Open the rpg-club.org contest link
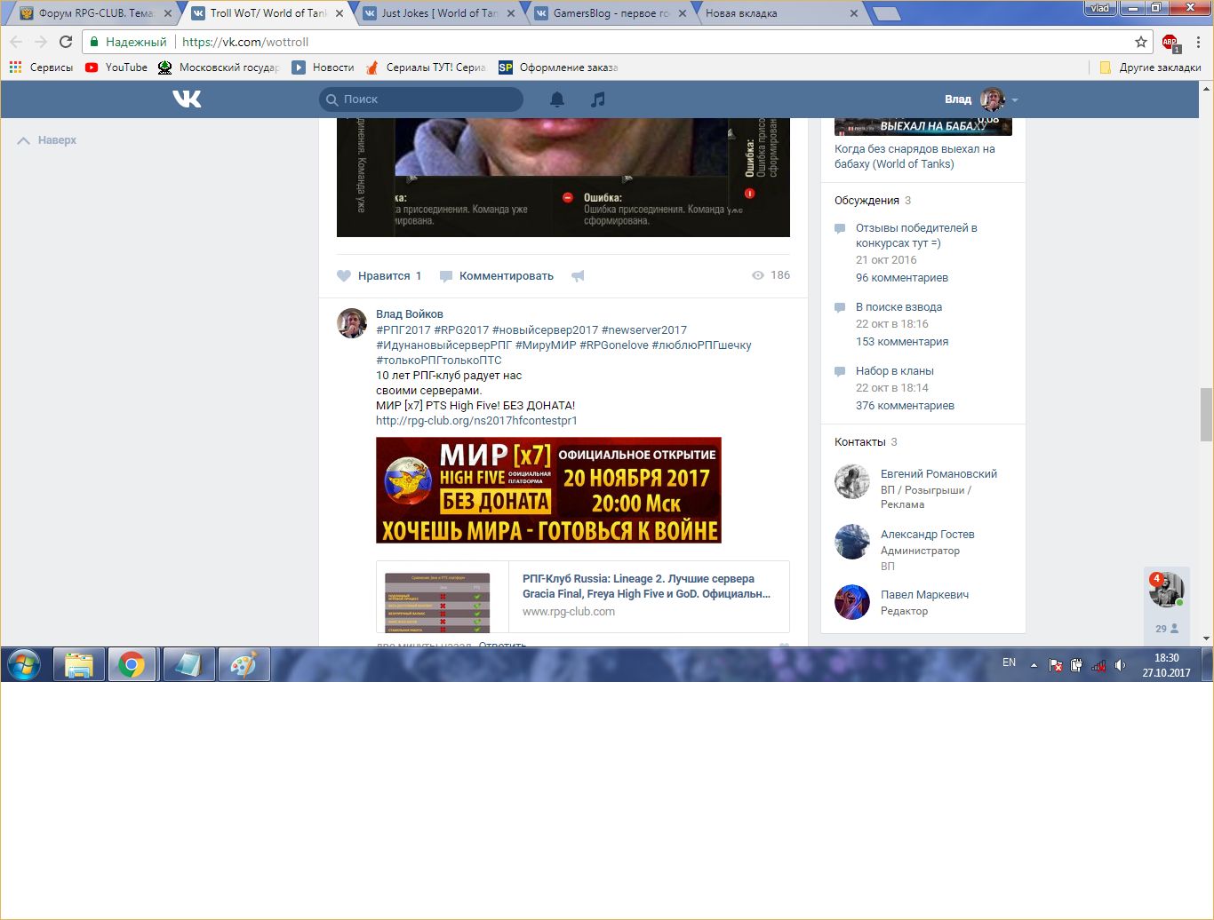 coord(476,421)
